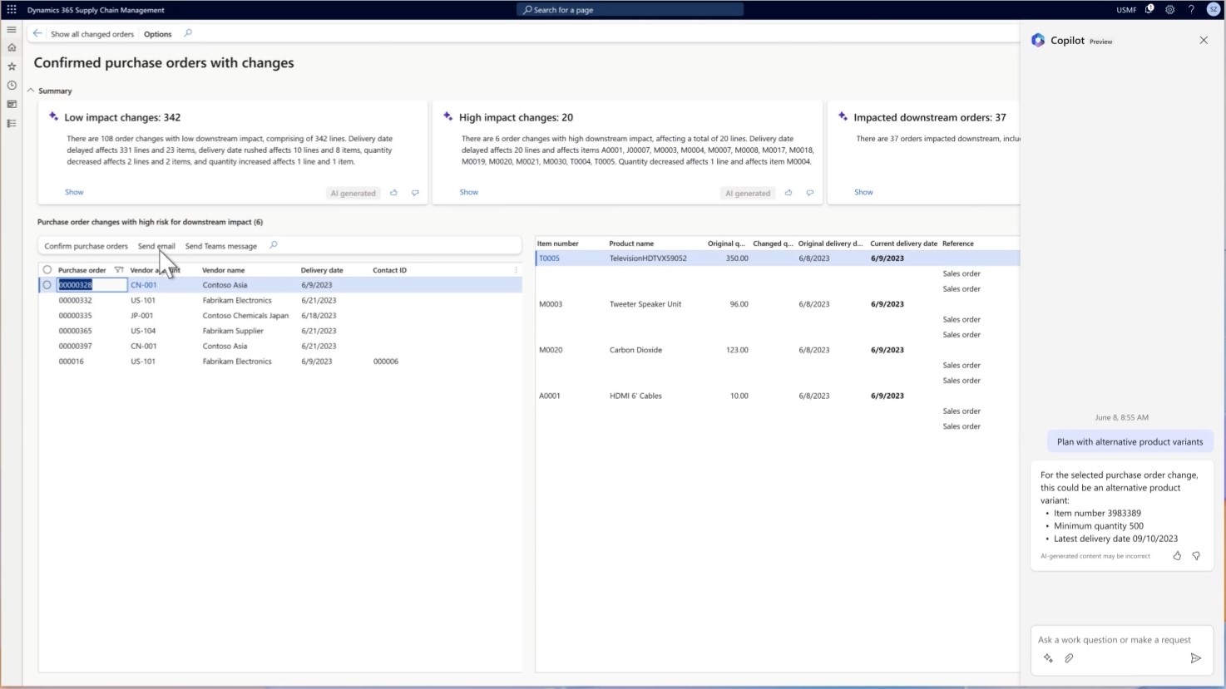
Task: Show Low impact changes details
Action: click(x=74, y=192)
